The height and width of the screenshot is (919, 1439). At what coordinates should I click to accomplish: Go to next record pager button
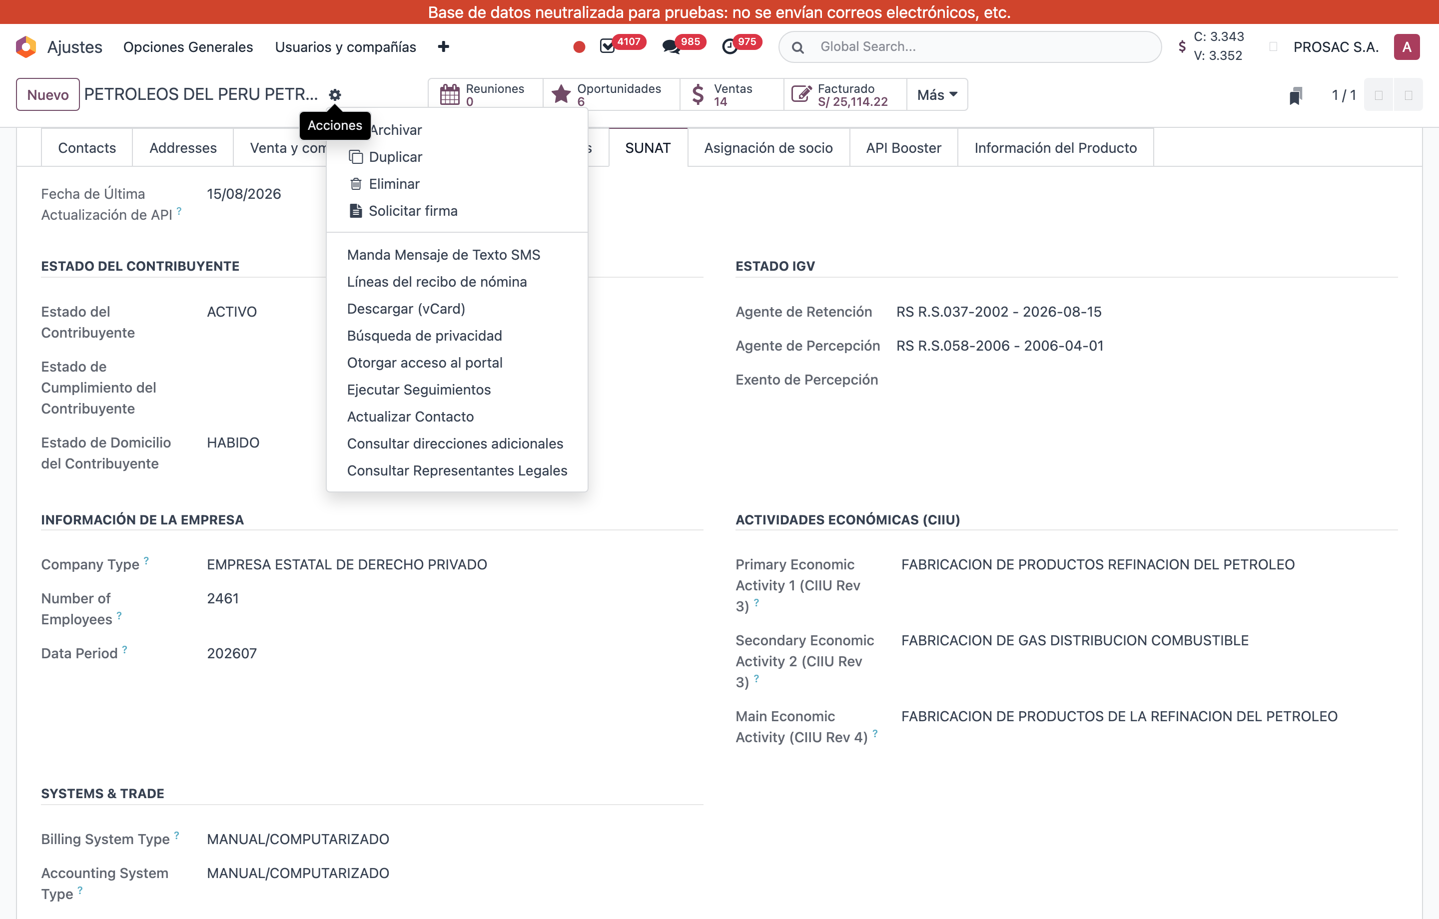click(x=1408, y=95)
